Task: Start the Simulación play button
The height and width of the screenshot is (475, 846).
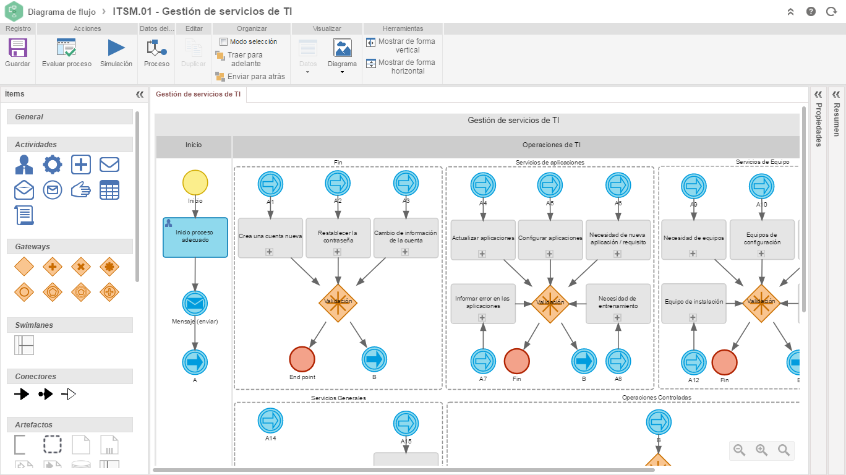Action: [x=116, y=48]
